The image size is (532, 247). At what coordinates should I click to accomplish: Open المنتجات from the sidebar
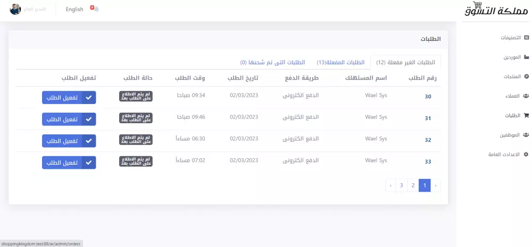pyautogui.click(x=512, y=76)
